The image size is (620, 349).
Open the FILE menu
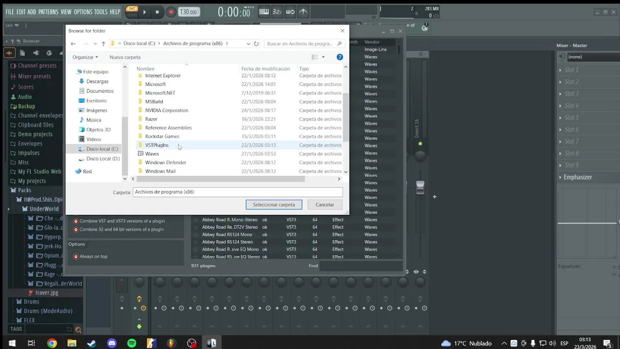pos(10,12)
